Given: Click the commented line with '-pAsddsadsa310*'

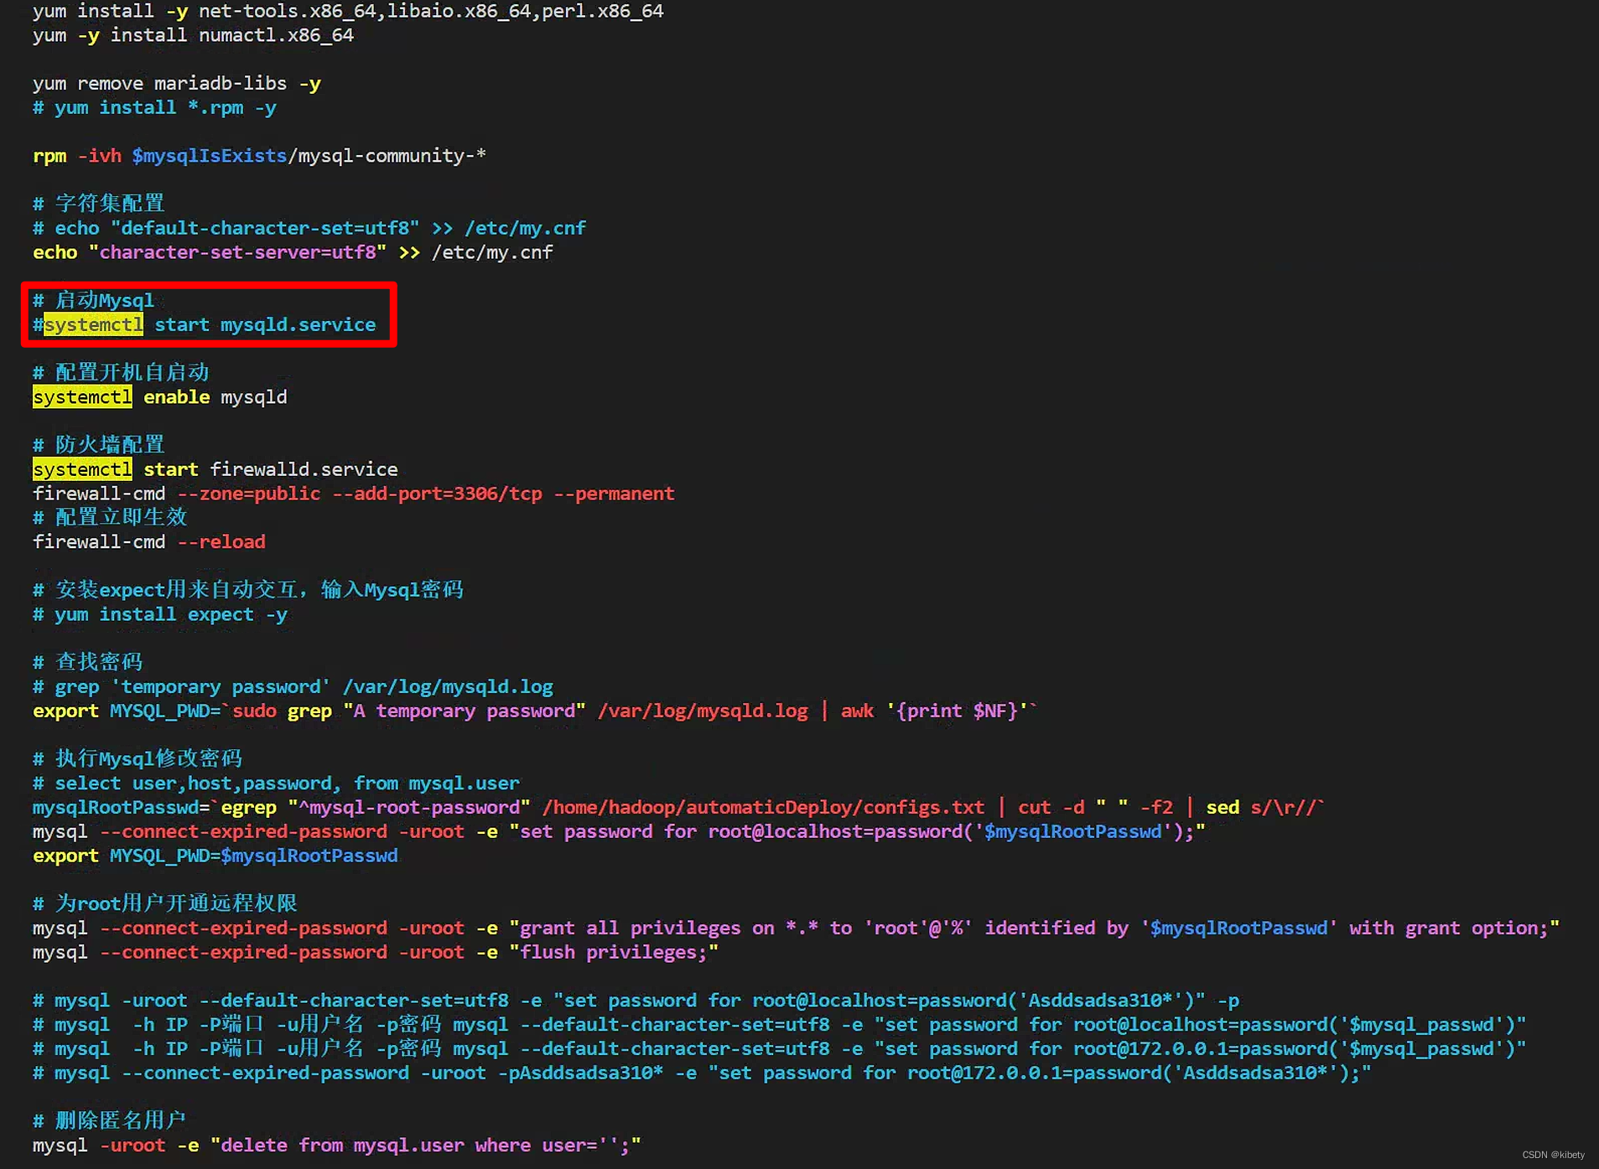Looking at the screenshot, I should [x=702, y=1073].
